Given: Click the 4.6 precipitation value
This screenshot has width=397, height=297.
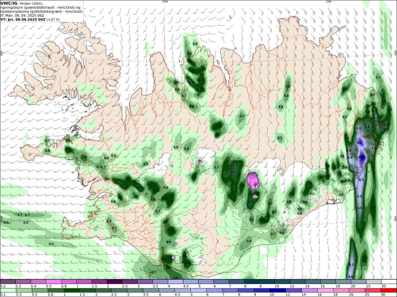Looking at the screenshot, I should click(x=374, y=148).
